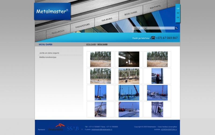Viewport: 215px width, 135px height.
Task: Switch language to LV
Action: pyautogui.click(x=178, y=9)
